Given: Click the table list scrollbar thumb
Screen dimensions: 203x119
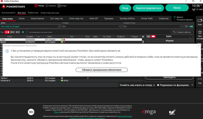Looking at the screenshot, I should coord(143,42).
